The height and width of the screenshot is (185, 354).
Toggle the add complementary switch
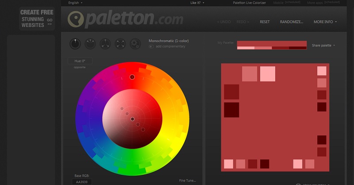click(x=151, y=46)
